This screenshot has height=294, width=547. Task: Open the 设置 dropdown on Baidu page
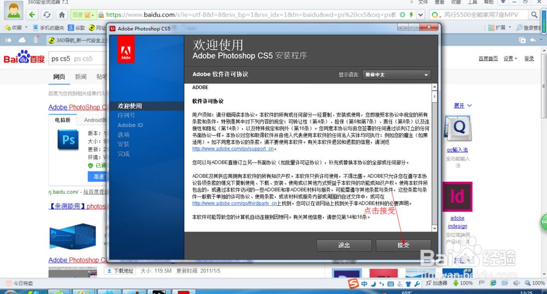tap(510, 59)
